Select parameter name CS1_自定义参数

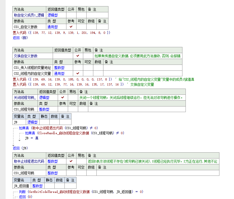(26, 27)
